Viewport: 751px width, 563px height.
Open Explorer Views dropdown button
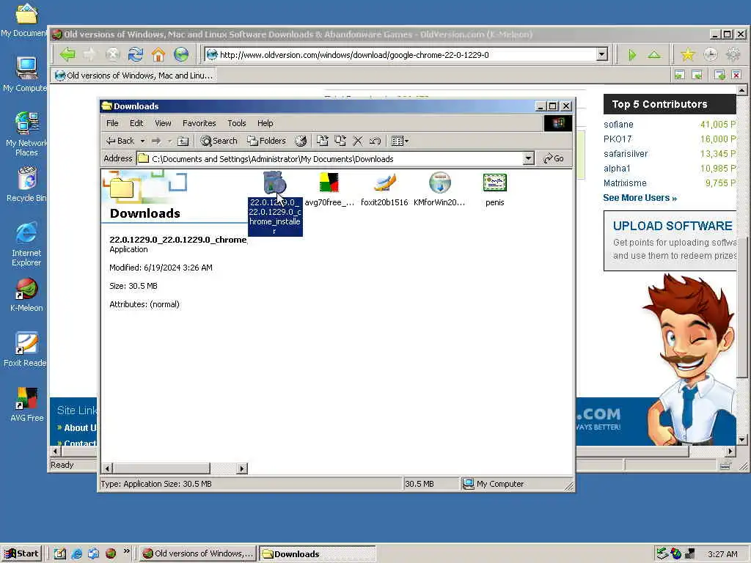(400, 141)
